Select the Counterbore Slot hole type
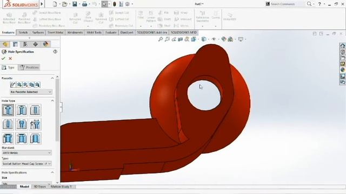The image size is (346, 194). tap(8, 138)
